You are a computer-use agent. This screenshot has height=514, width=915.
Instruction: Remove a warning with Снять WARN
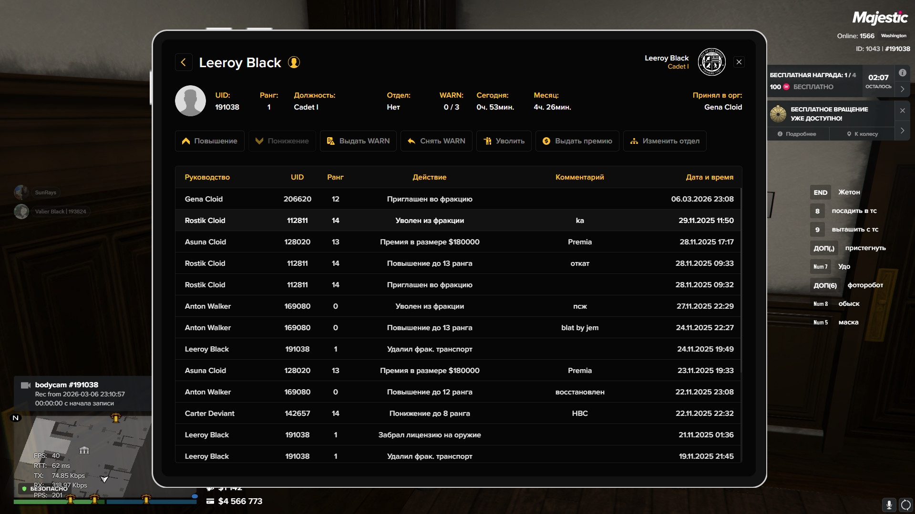[x=436, y=141]
